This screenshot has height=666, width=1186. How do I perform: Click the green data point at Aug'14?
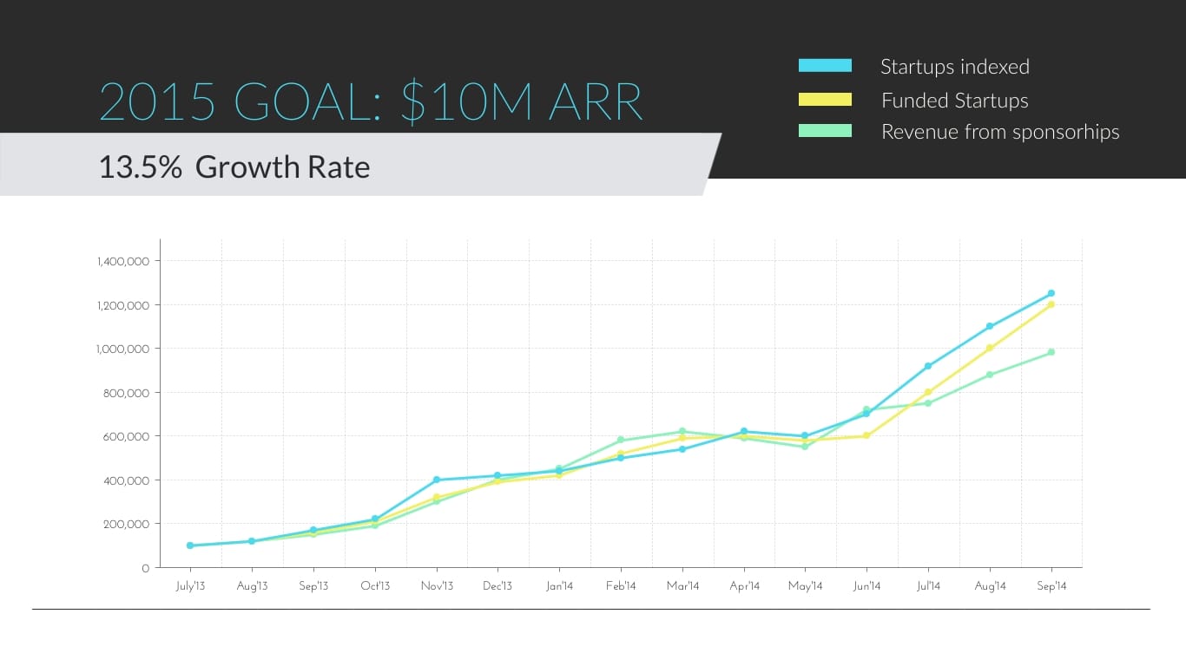(x=990, y=375)
